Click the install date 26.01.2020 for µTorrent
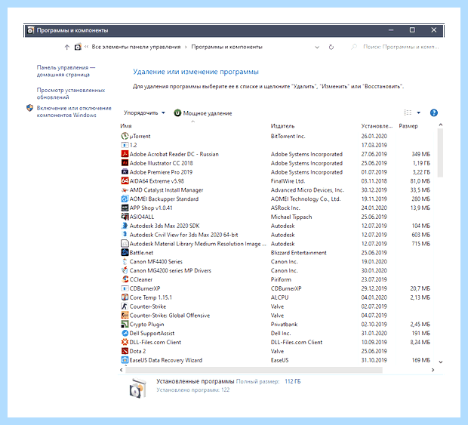 (x=374, y=136)
